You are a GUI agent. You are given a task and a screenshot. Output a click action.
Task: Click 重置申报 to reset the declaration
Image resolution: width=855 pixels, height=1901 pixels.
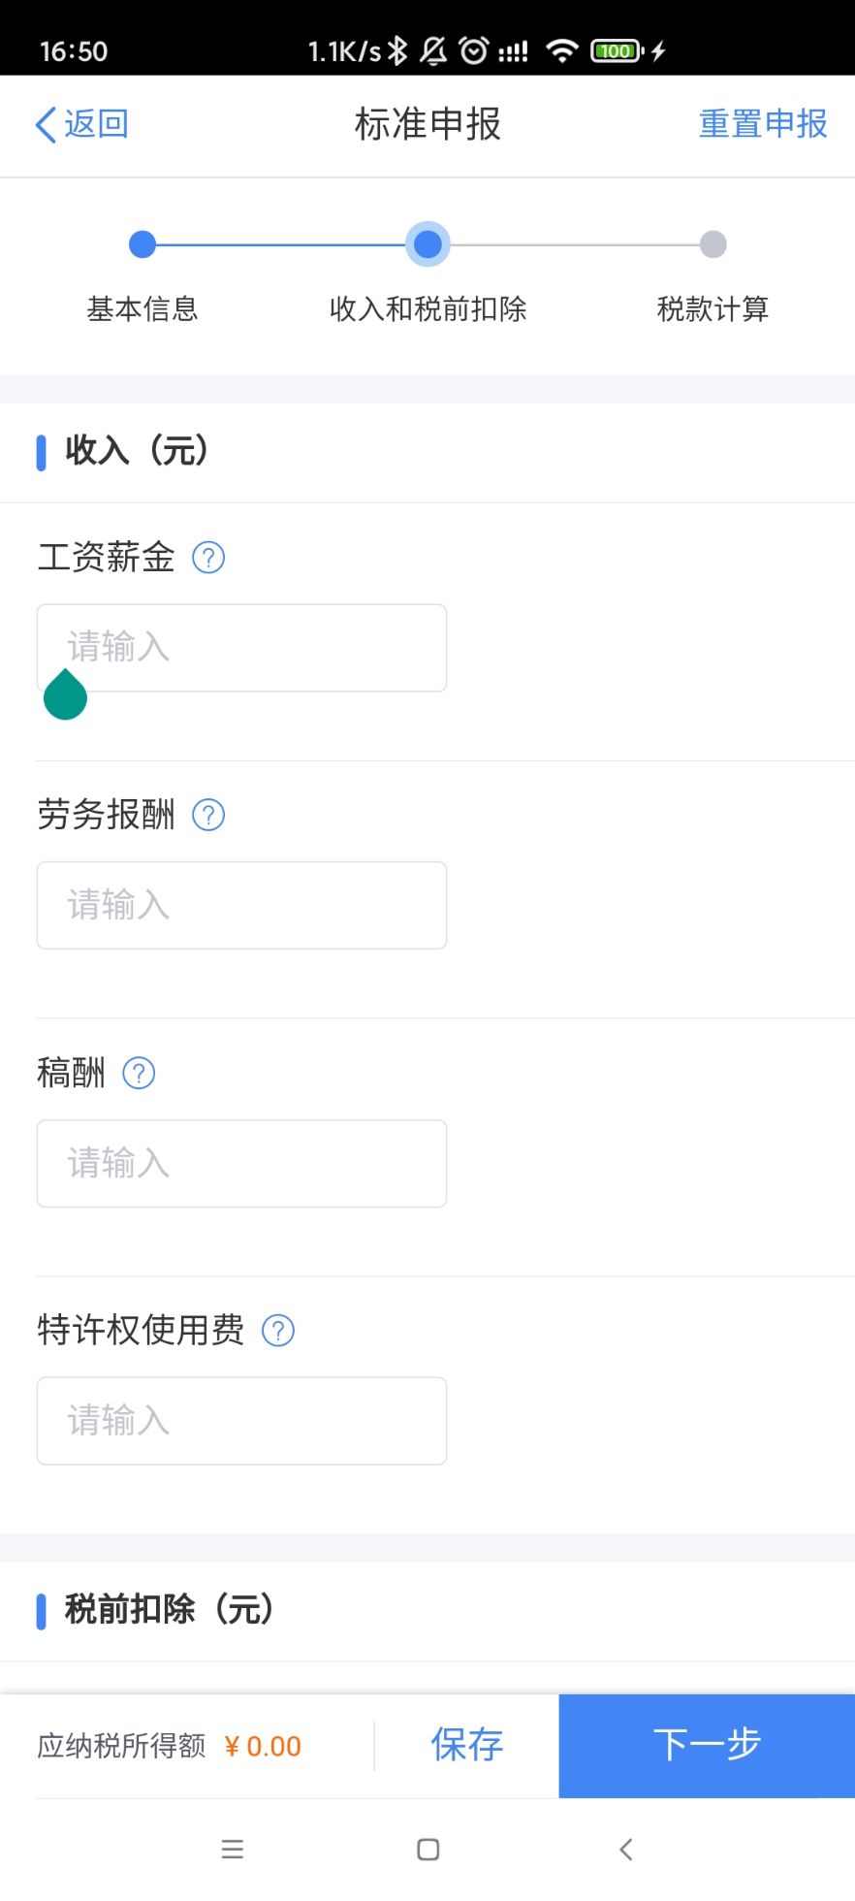[x=763, y=124]
